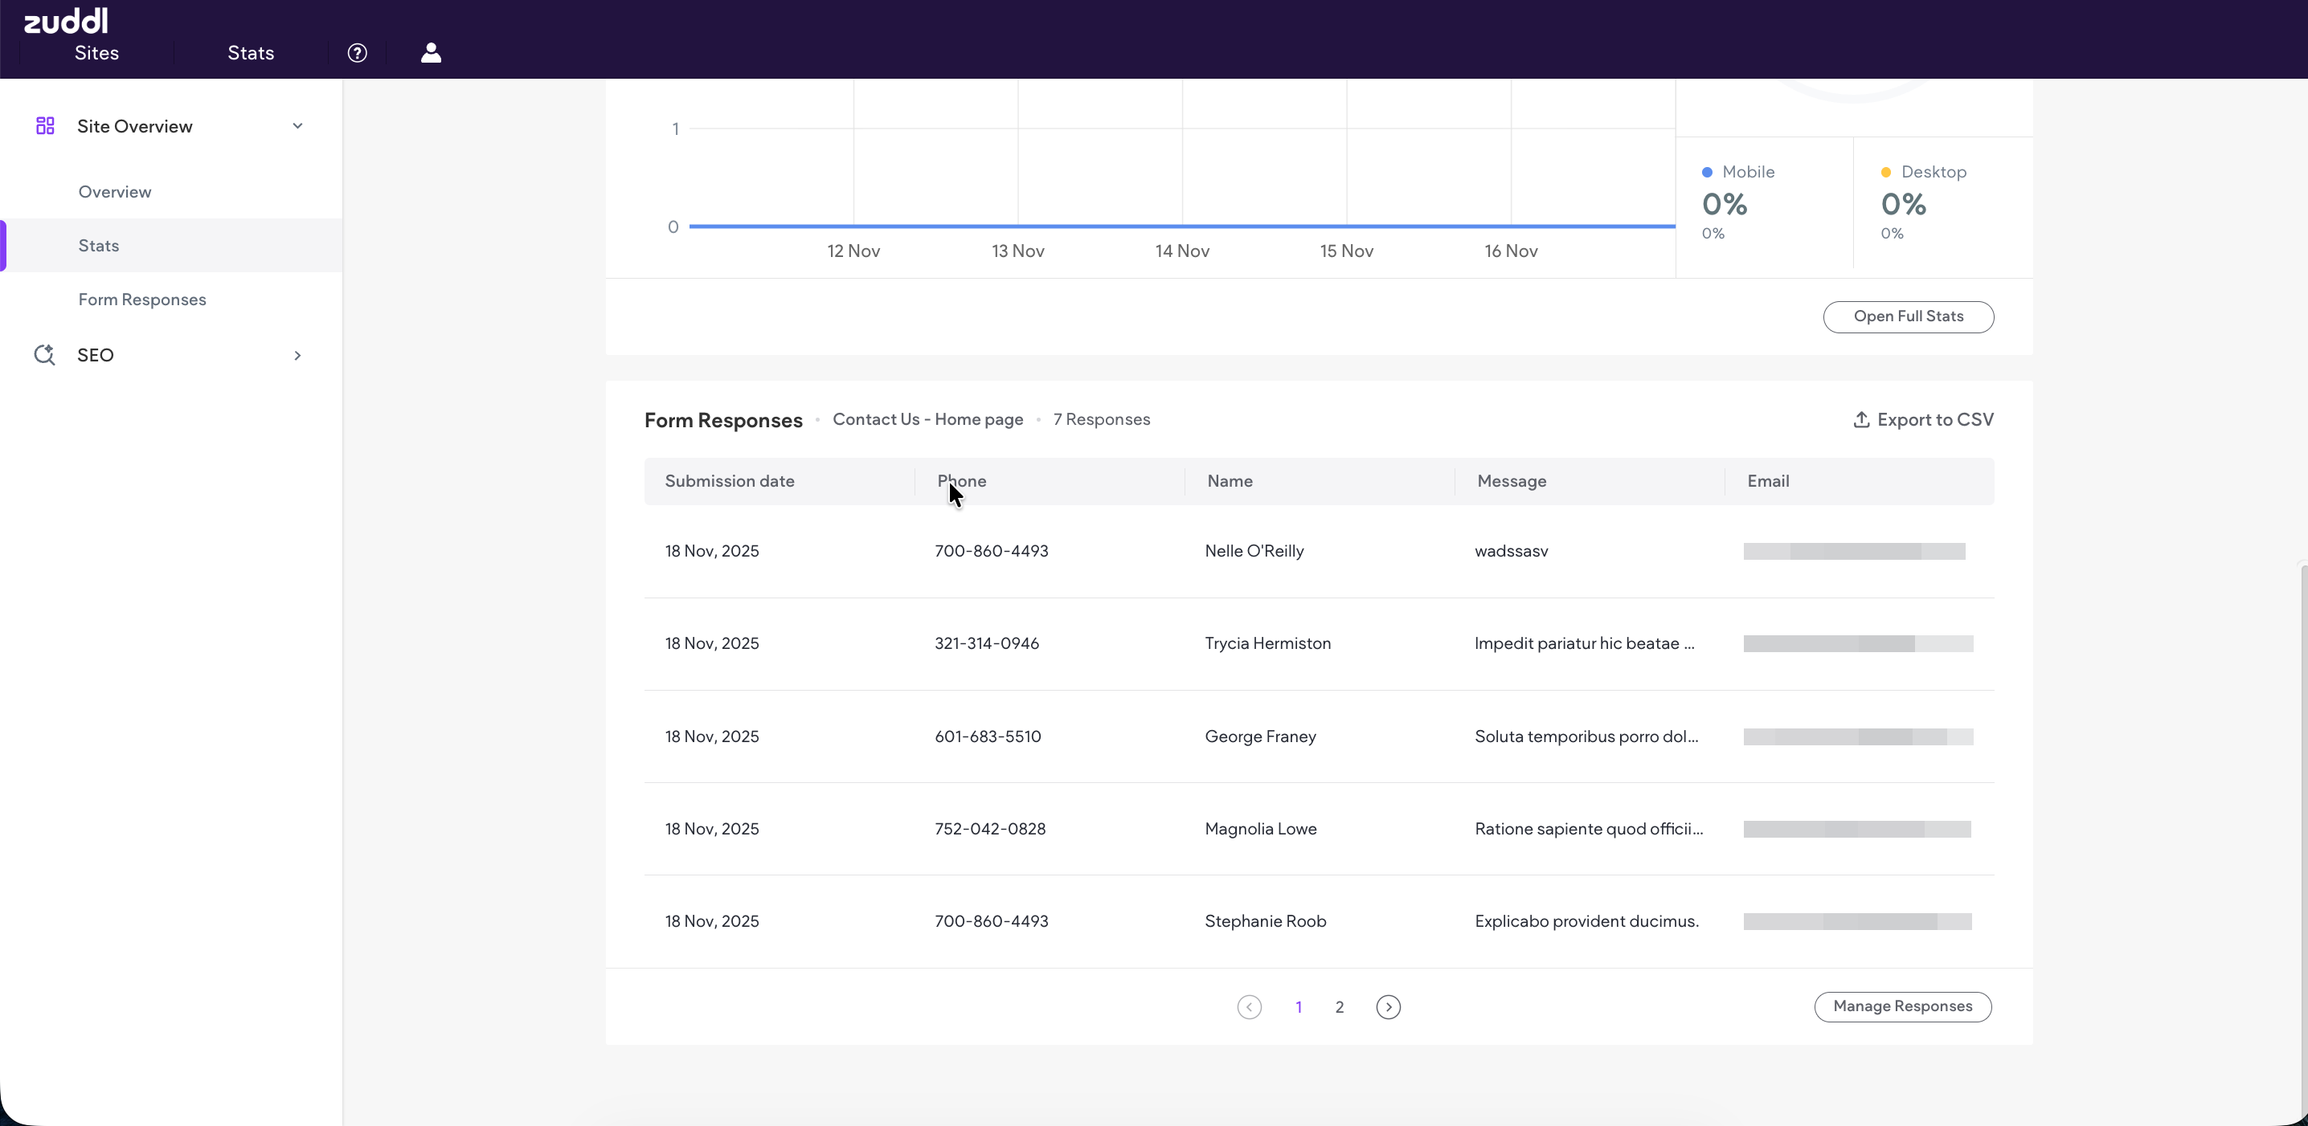
Task: Click the Manage Responses button
Action: [1902, 1006]
